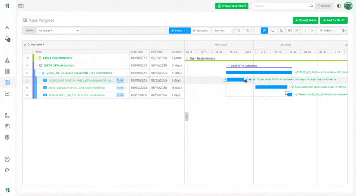This screenshot has width=356, height=196.
Task: Open user avatar menu
Action: [x=348, y=6]
